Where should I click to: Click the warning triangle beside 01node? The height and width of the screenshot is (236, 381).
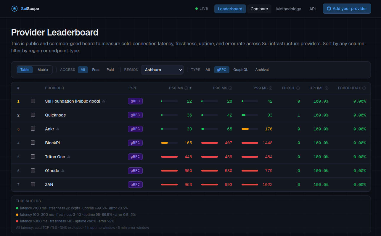[x=63, y=171]
